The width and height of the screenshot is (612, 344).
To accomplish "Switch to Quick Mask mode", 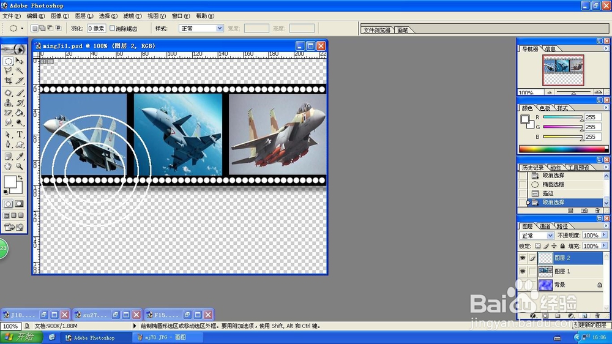I will coord(19,204).
